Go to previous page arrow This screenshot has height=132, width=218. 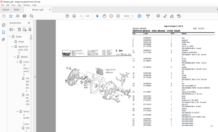(67, 16)
